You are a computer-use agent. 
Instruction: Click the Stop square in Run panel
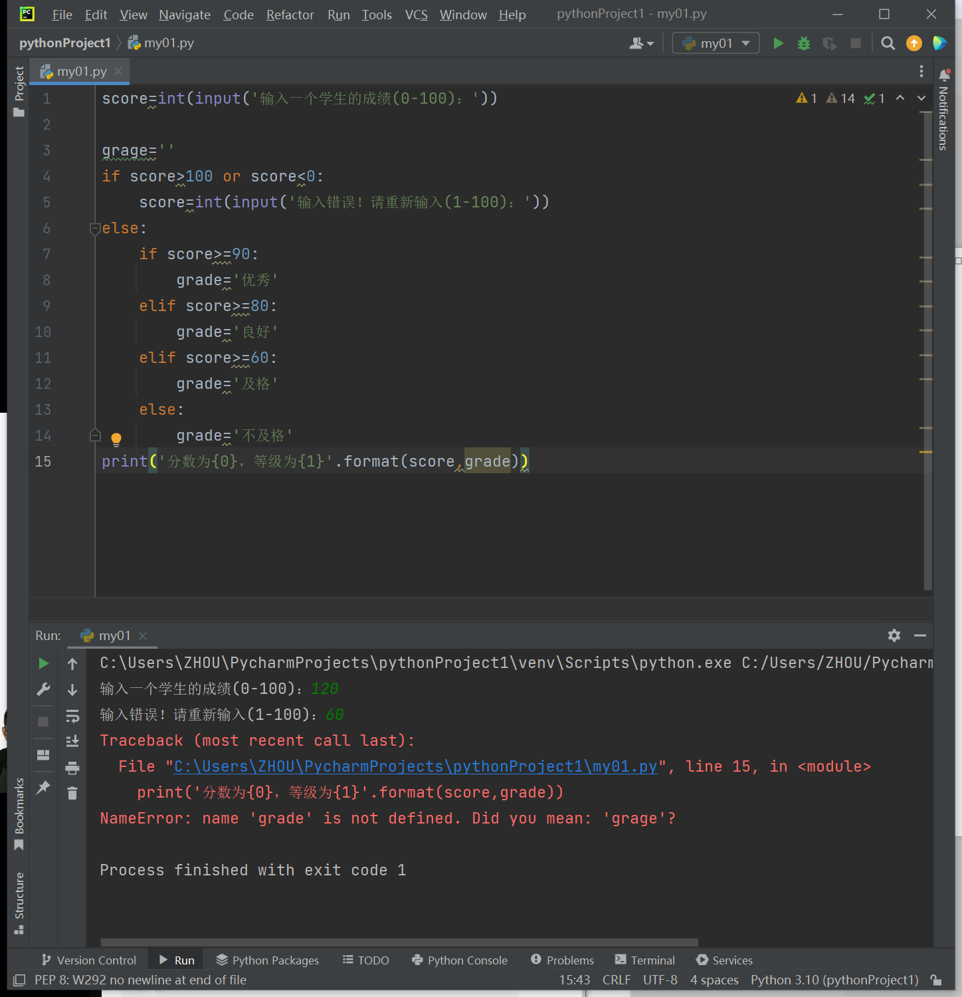click(43, 722)
